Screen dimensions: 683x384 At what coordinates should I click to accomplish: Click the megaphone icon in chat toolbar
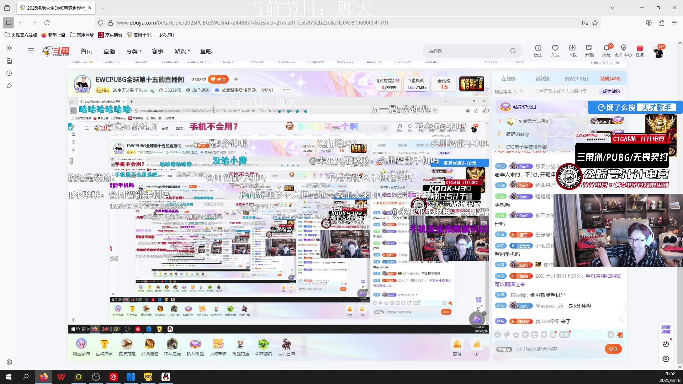[x=507, y=335]
